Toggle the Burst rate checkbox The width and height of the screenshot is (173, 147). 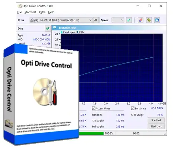click(133, 108)
